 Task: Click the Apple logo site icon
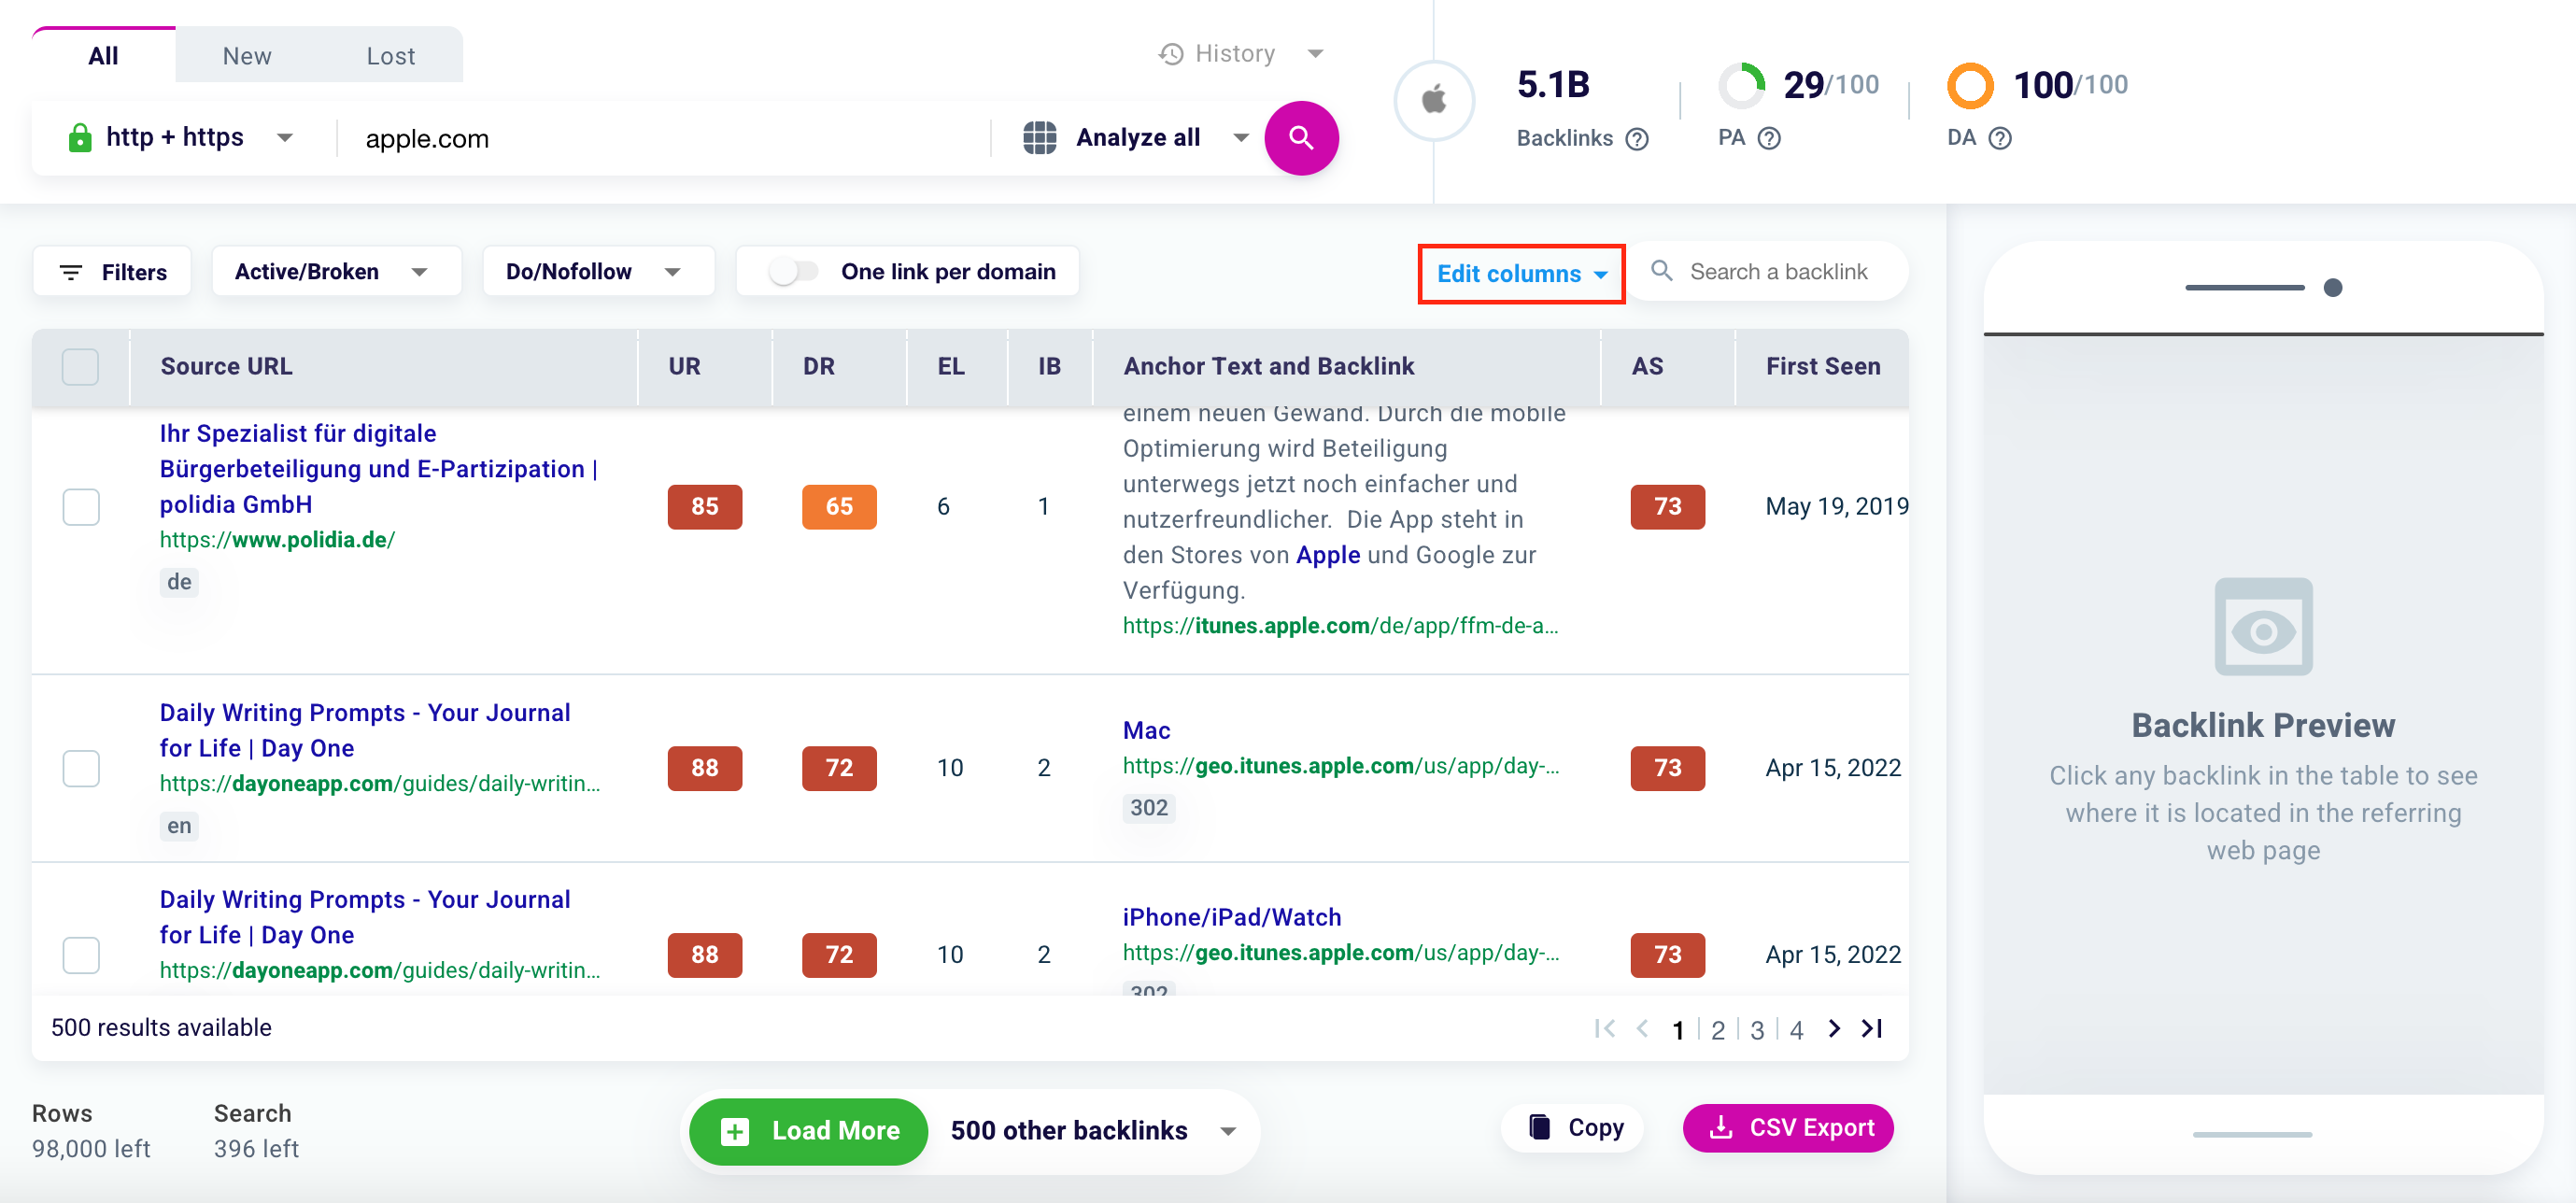[x=1434, y=100]
